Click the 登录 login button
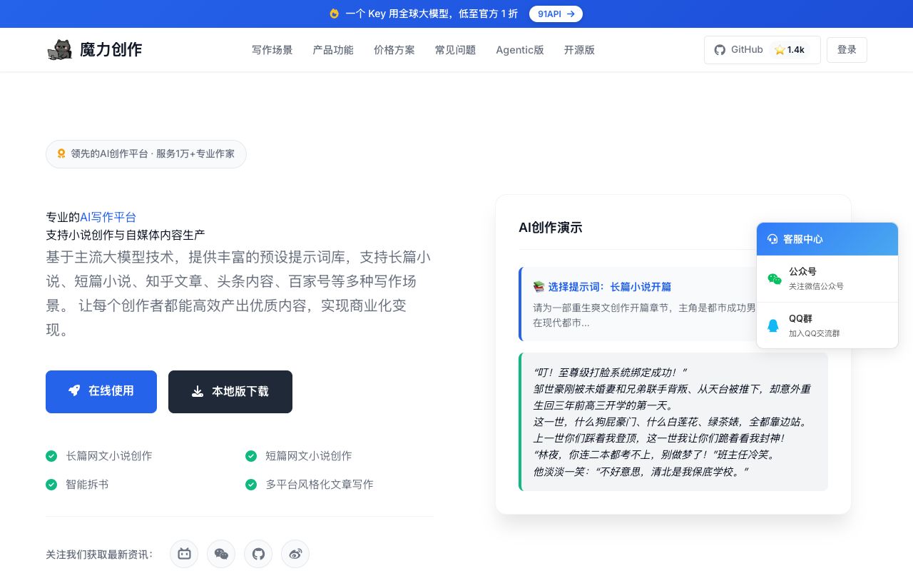This screenshot has width=913, height=571. (847, 50)
